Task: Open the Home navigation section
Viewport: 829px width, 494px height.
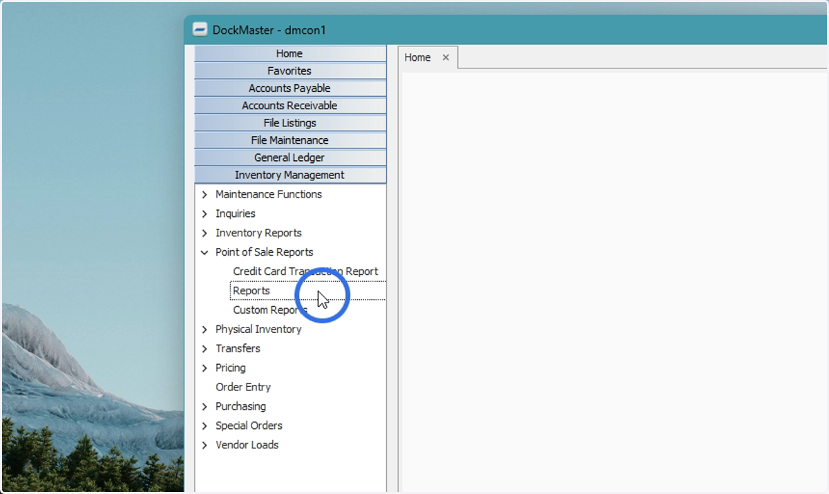Action: click(x=290, y=53)
